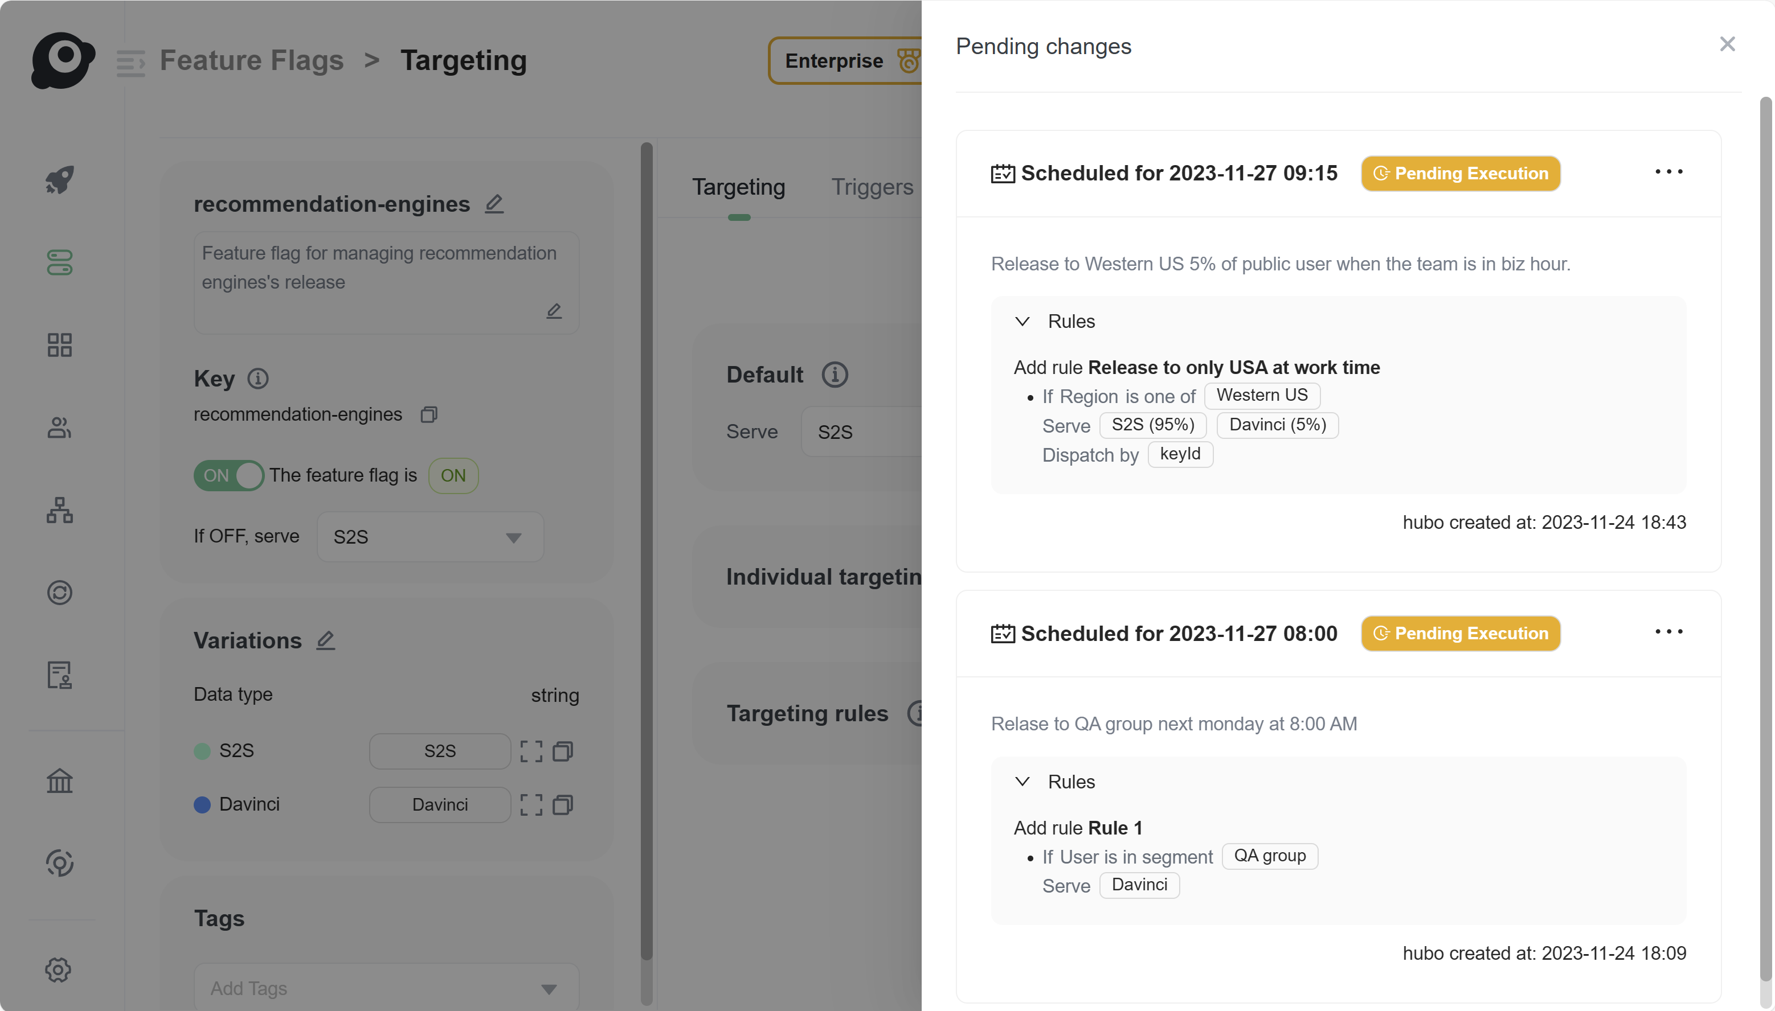This screenshot has width=1775, height=1011.
Task: Open the If OFF serve S2S dropdown
Action: click(430, 537)
